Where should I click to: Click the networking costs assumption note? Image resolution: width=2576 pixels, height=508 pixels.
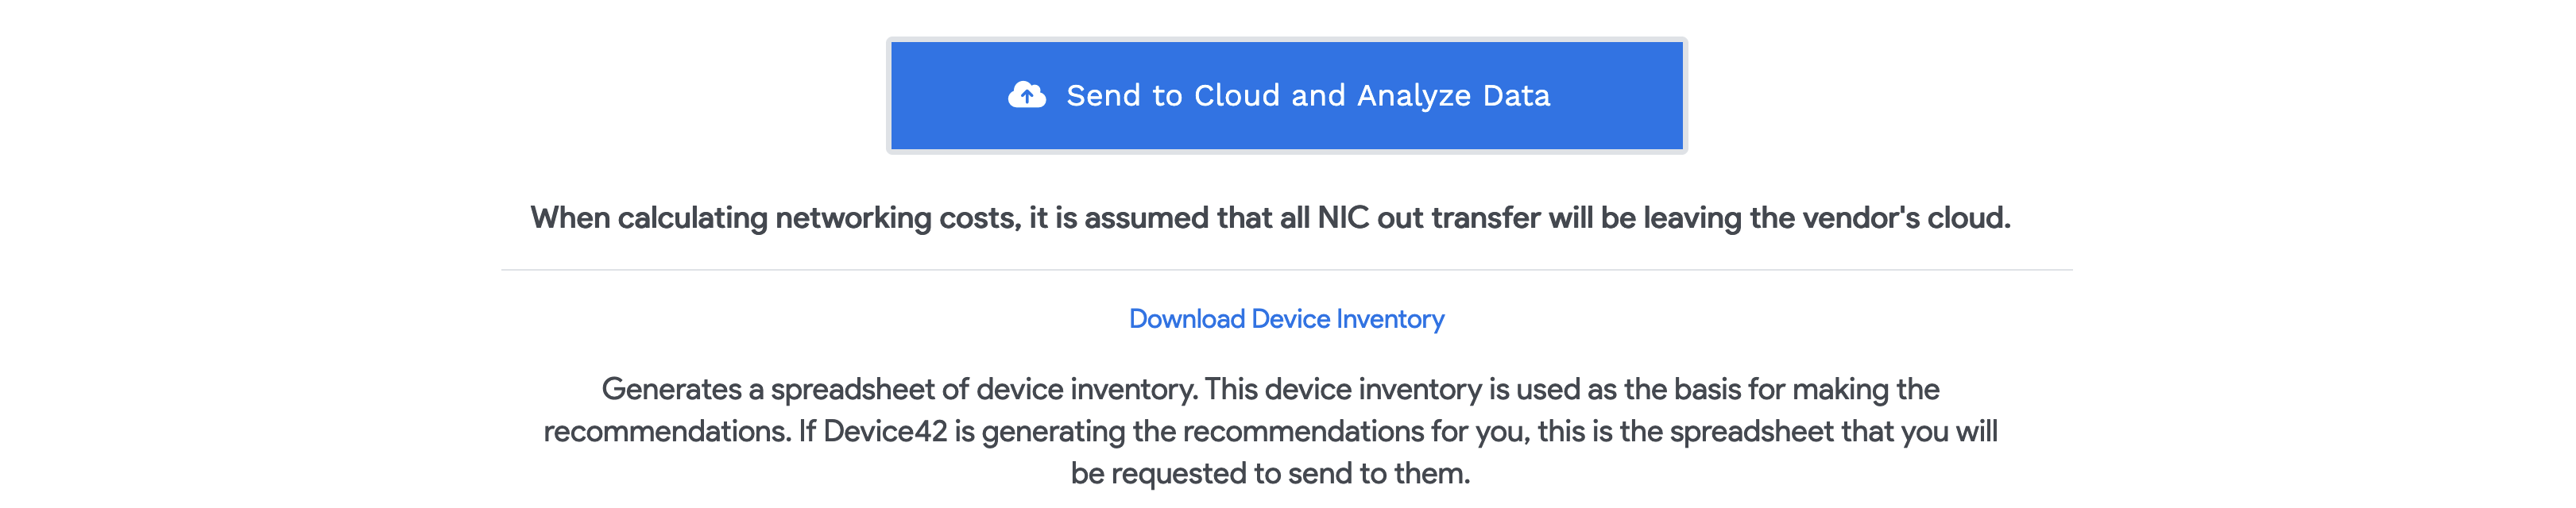pos(1270,217)
